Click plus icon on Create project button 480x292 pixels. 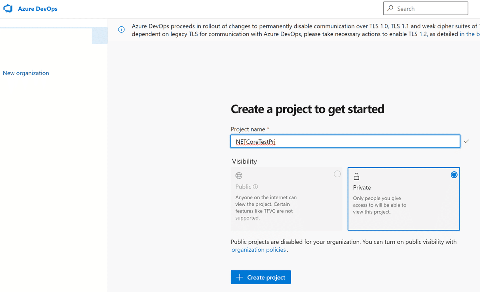click(240, 277)
